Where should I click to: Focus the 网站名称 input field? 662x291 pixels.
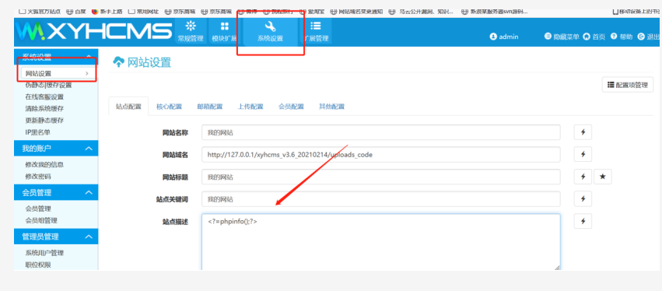click(381, 132)
